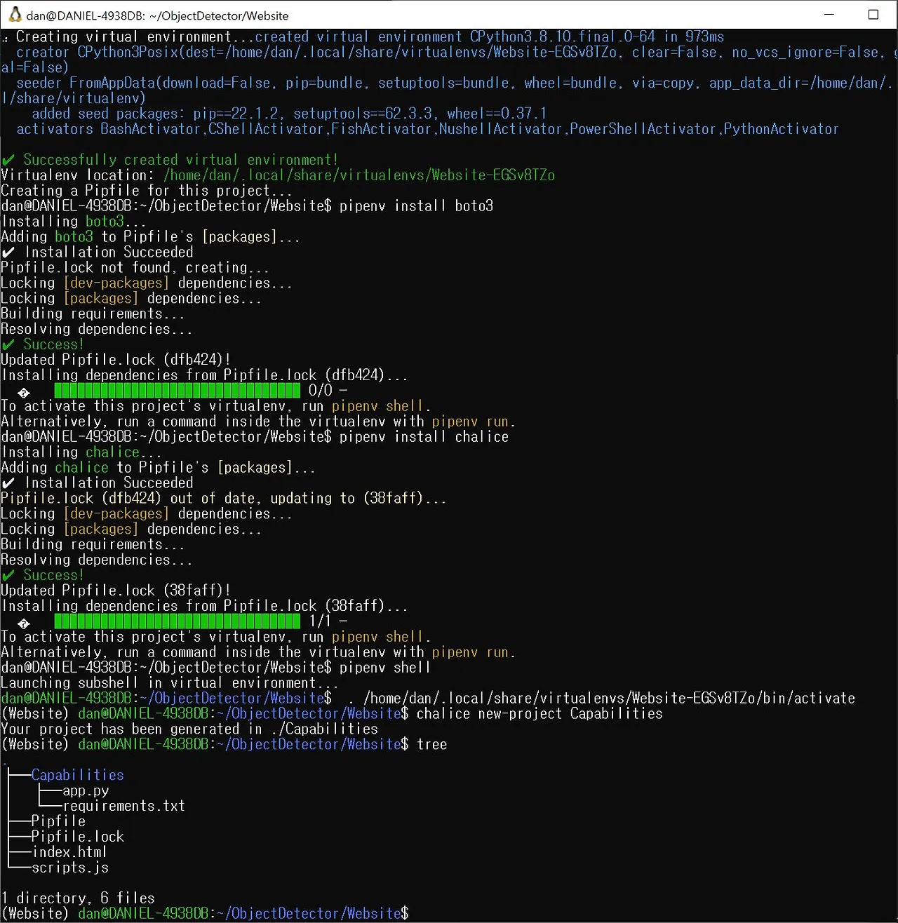Viewport: 898px width, 923px height.
Task: Click 'Creating a Pipfile for this project...' line
Action: click(x=147, y=191)
